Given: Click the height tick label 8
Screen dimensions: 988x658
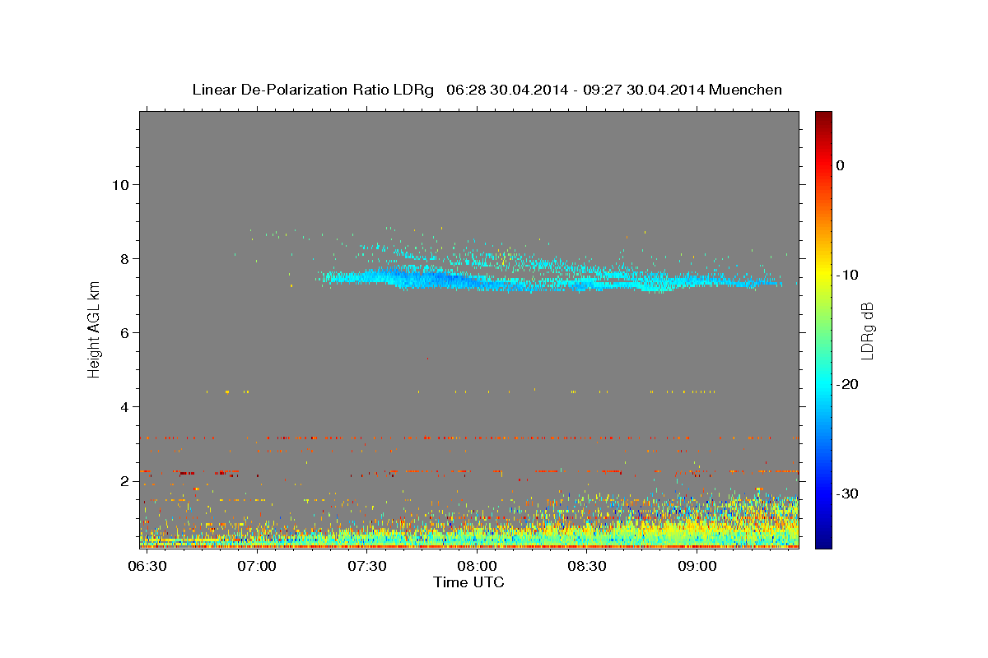Looking at the screenshot, I should 124,258.
